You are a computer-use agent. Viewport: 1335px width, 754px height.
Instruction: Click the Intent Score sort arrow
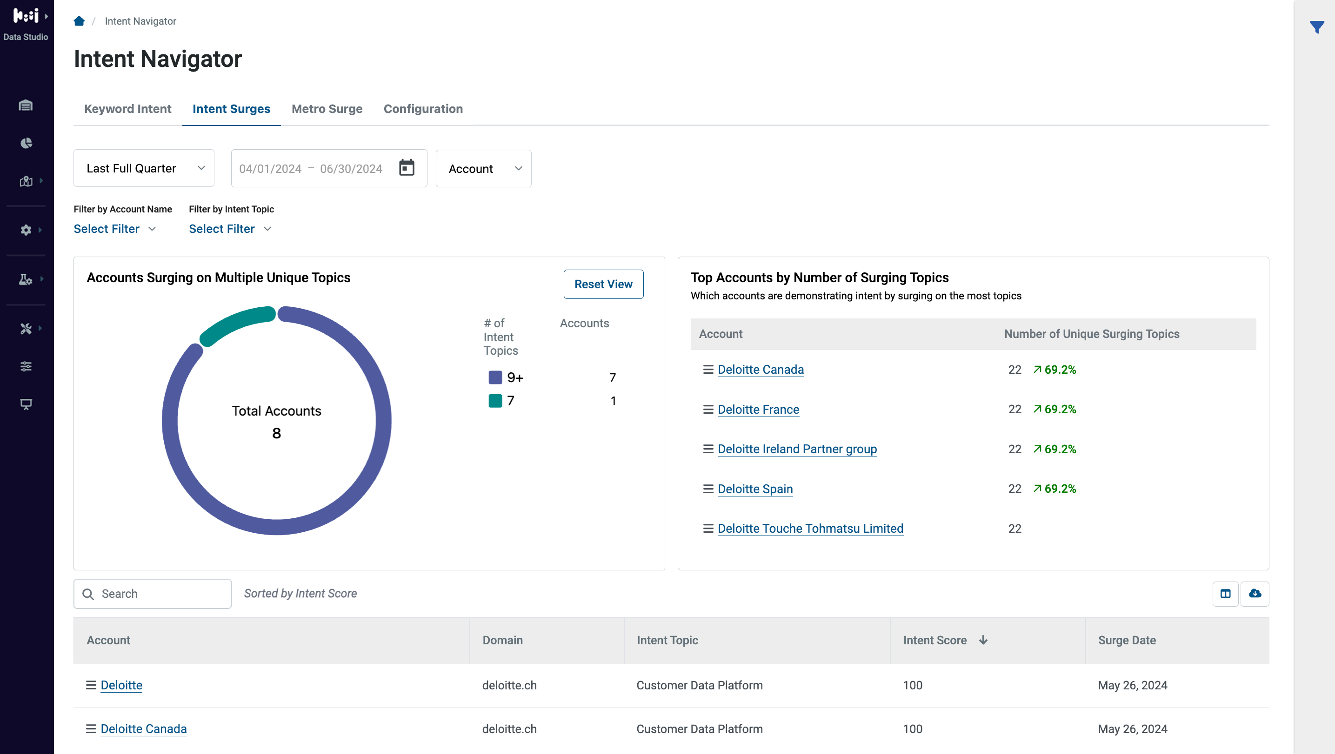point(983,640)
